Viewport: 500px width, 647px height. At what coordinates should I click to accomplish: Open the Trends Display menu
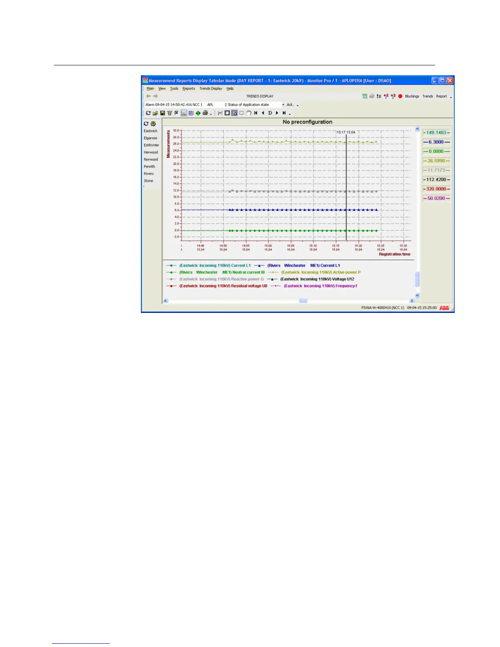pyautogui.click(x=211, y=89)
